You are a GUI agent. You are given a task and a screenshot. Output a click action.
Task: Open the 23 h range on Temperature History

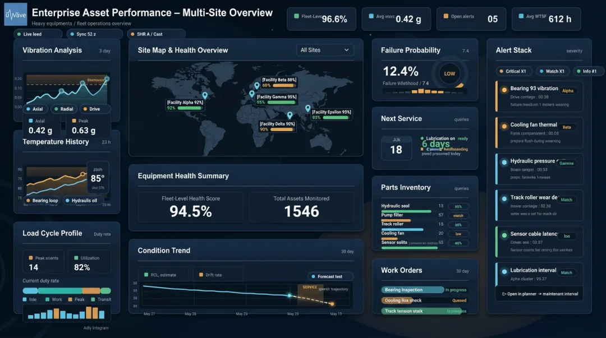106,142
